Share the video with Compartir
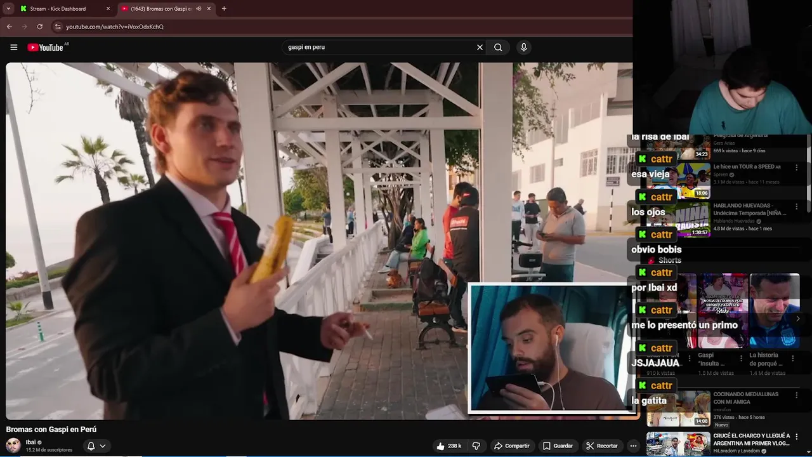This screenshot has width=812, height=457. pyautogui.click(x=512, y=446)
